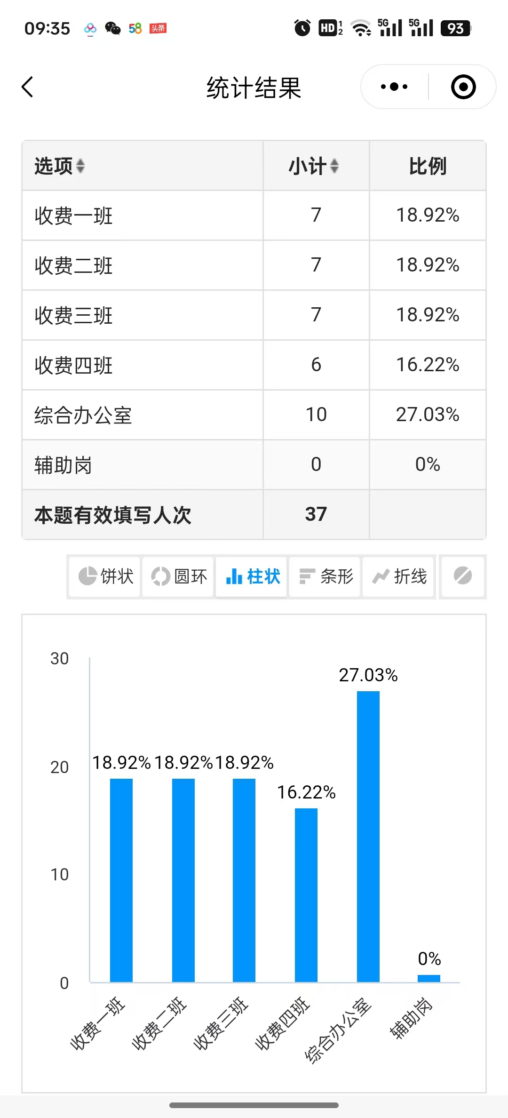This screenshot has height=1118, width=508.
Task: Switch chart to 饼状 pie view
Action: (105, 576)
